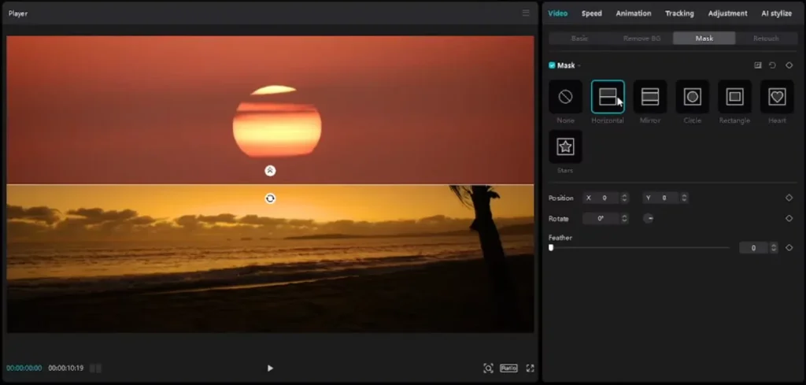
Task: Reset the mask settings
Action: [772, 65]
